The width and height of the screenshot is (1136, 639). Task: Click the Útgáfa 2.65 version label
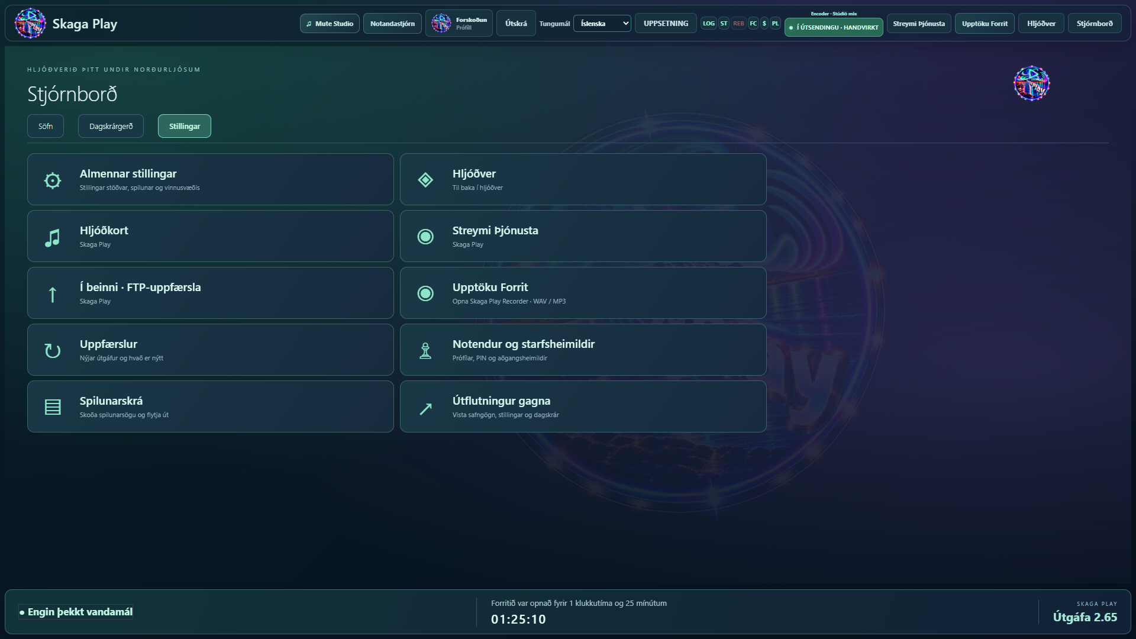tap(1085, 617)
